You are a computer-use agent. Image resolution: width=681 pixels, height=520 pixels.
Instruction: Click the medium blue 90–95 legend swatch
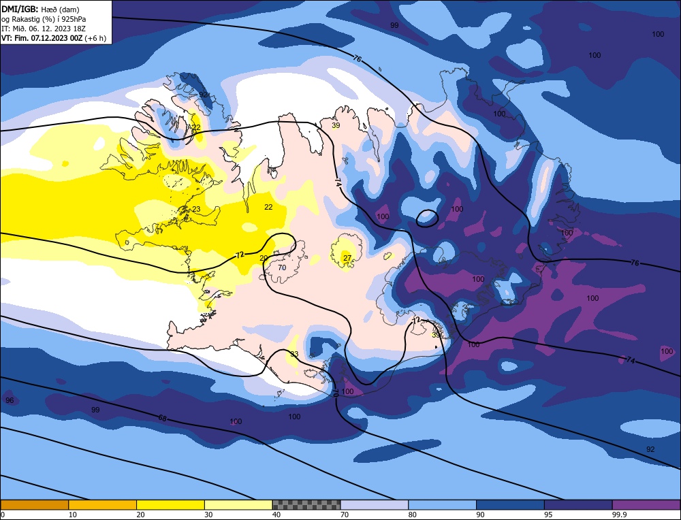pyautogui.click(x=510, y=504)
